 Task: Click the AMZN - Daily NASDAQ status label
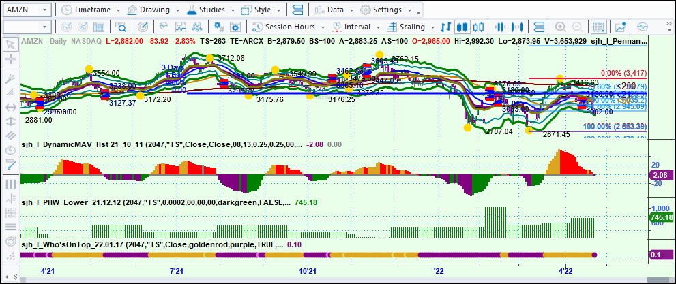(x=61, y=41)
